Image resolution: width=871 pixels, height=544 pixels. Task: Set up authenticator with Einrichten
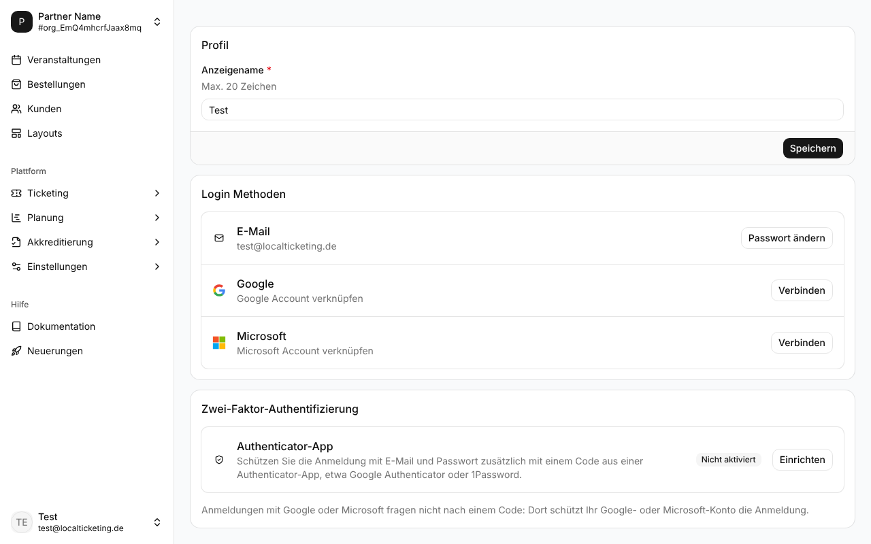tap(802, 460)
